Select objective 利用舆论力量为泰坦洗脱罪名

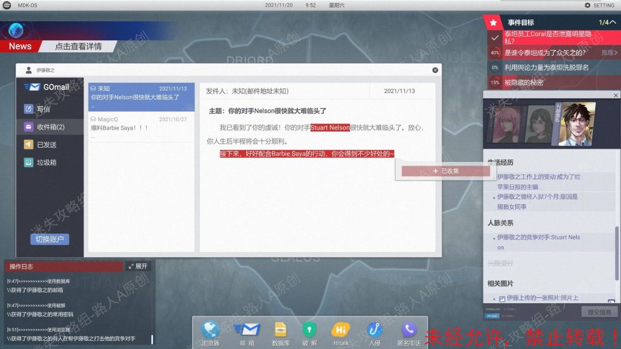click(x=553, y=68)
